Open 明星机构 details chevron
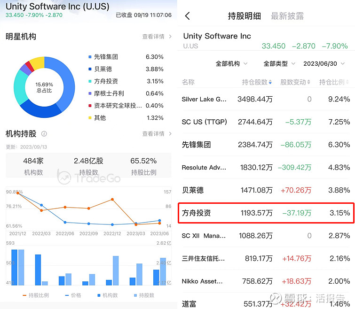The height and width of the screenshot is (309, 355). click(170, 37)
